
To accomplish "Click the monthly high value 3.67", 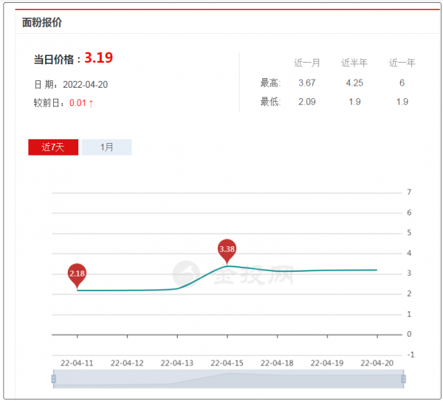I will (x=307, y=83).
